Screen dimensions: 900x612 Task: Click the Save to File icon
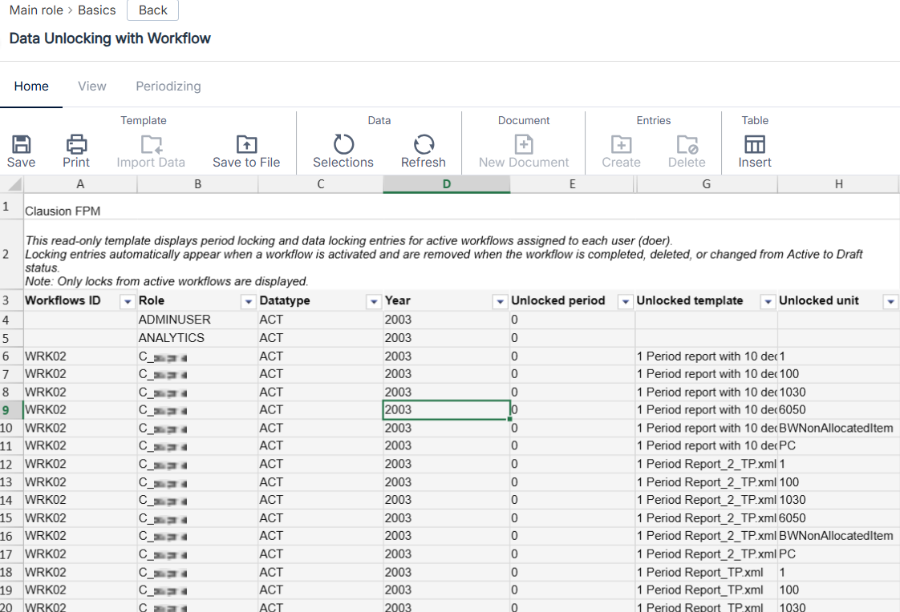point(246,144)
